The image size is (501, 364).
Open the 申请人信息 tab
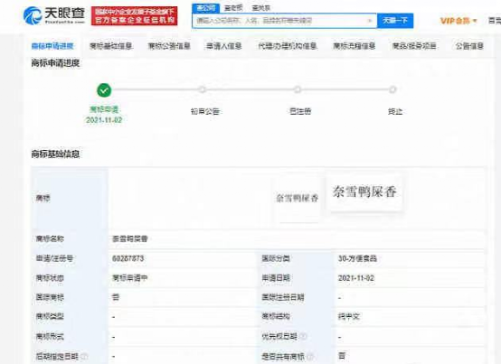(223, 46)
